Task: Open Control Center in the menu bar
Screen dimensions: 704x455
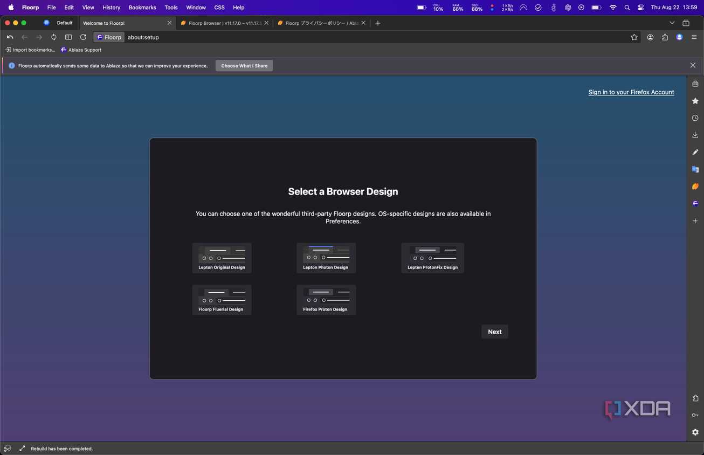Action: (641, 8)
